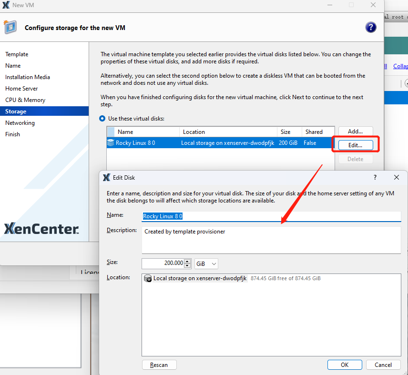The image size is (408, 375).
Task: Increase the disk size with the up stepper arrow
Action: click(188, 262)
